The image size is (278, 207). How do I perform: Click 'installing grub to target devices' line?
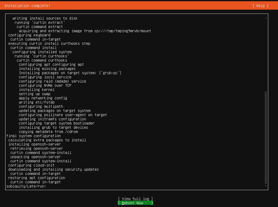point(53,127)
